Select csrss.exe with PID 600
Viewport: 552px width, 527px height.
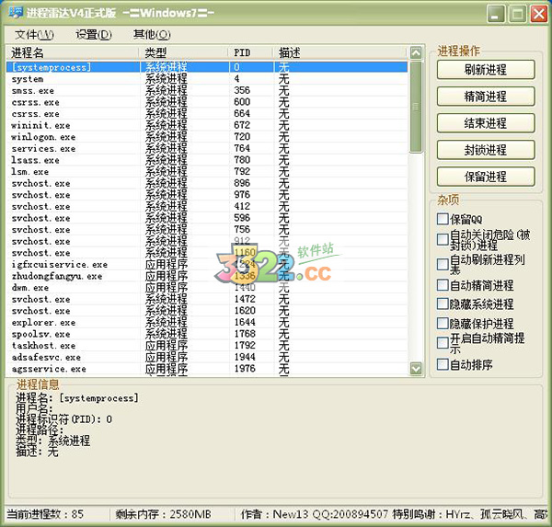(x=207, y=102)
